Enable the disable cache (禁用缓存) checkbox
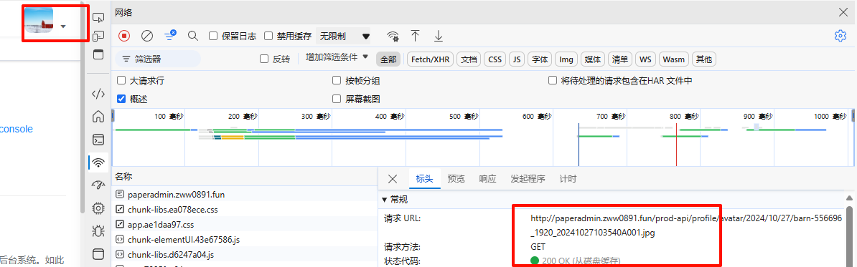Screen dimensions: 857x267 (x=268, y=36)
